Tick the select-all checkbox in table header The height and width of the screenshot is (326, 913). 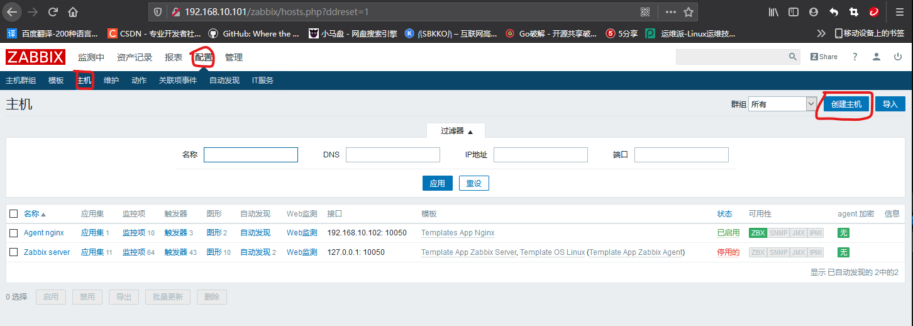[13, 214]
